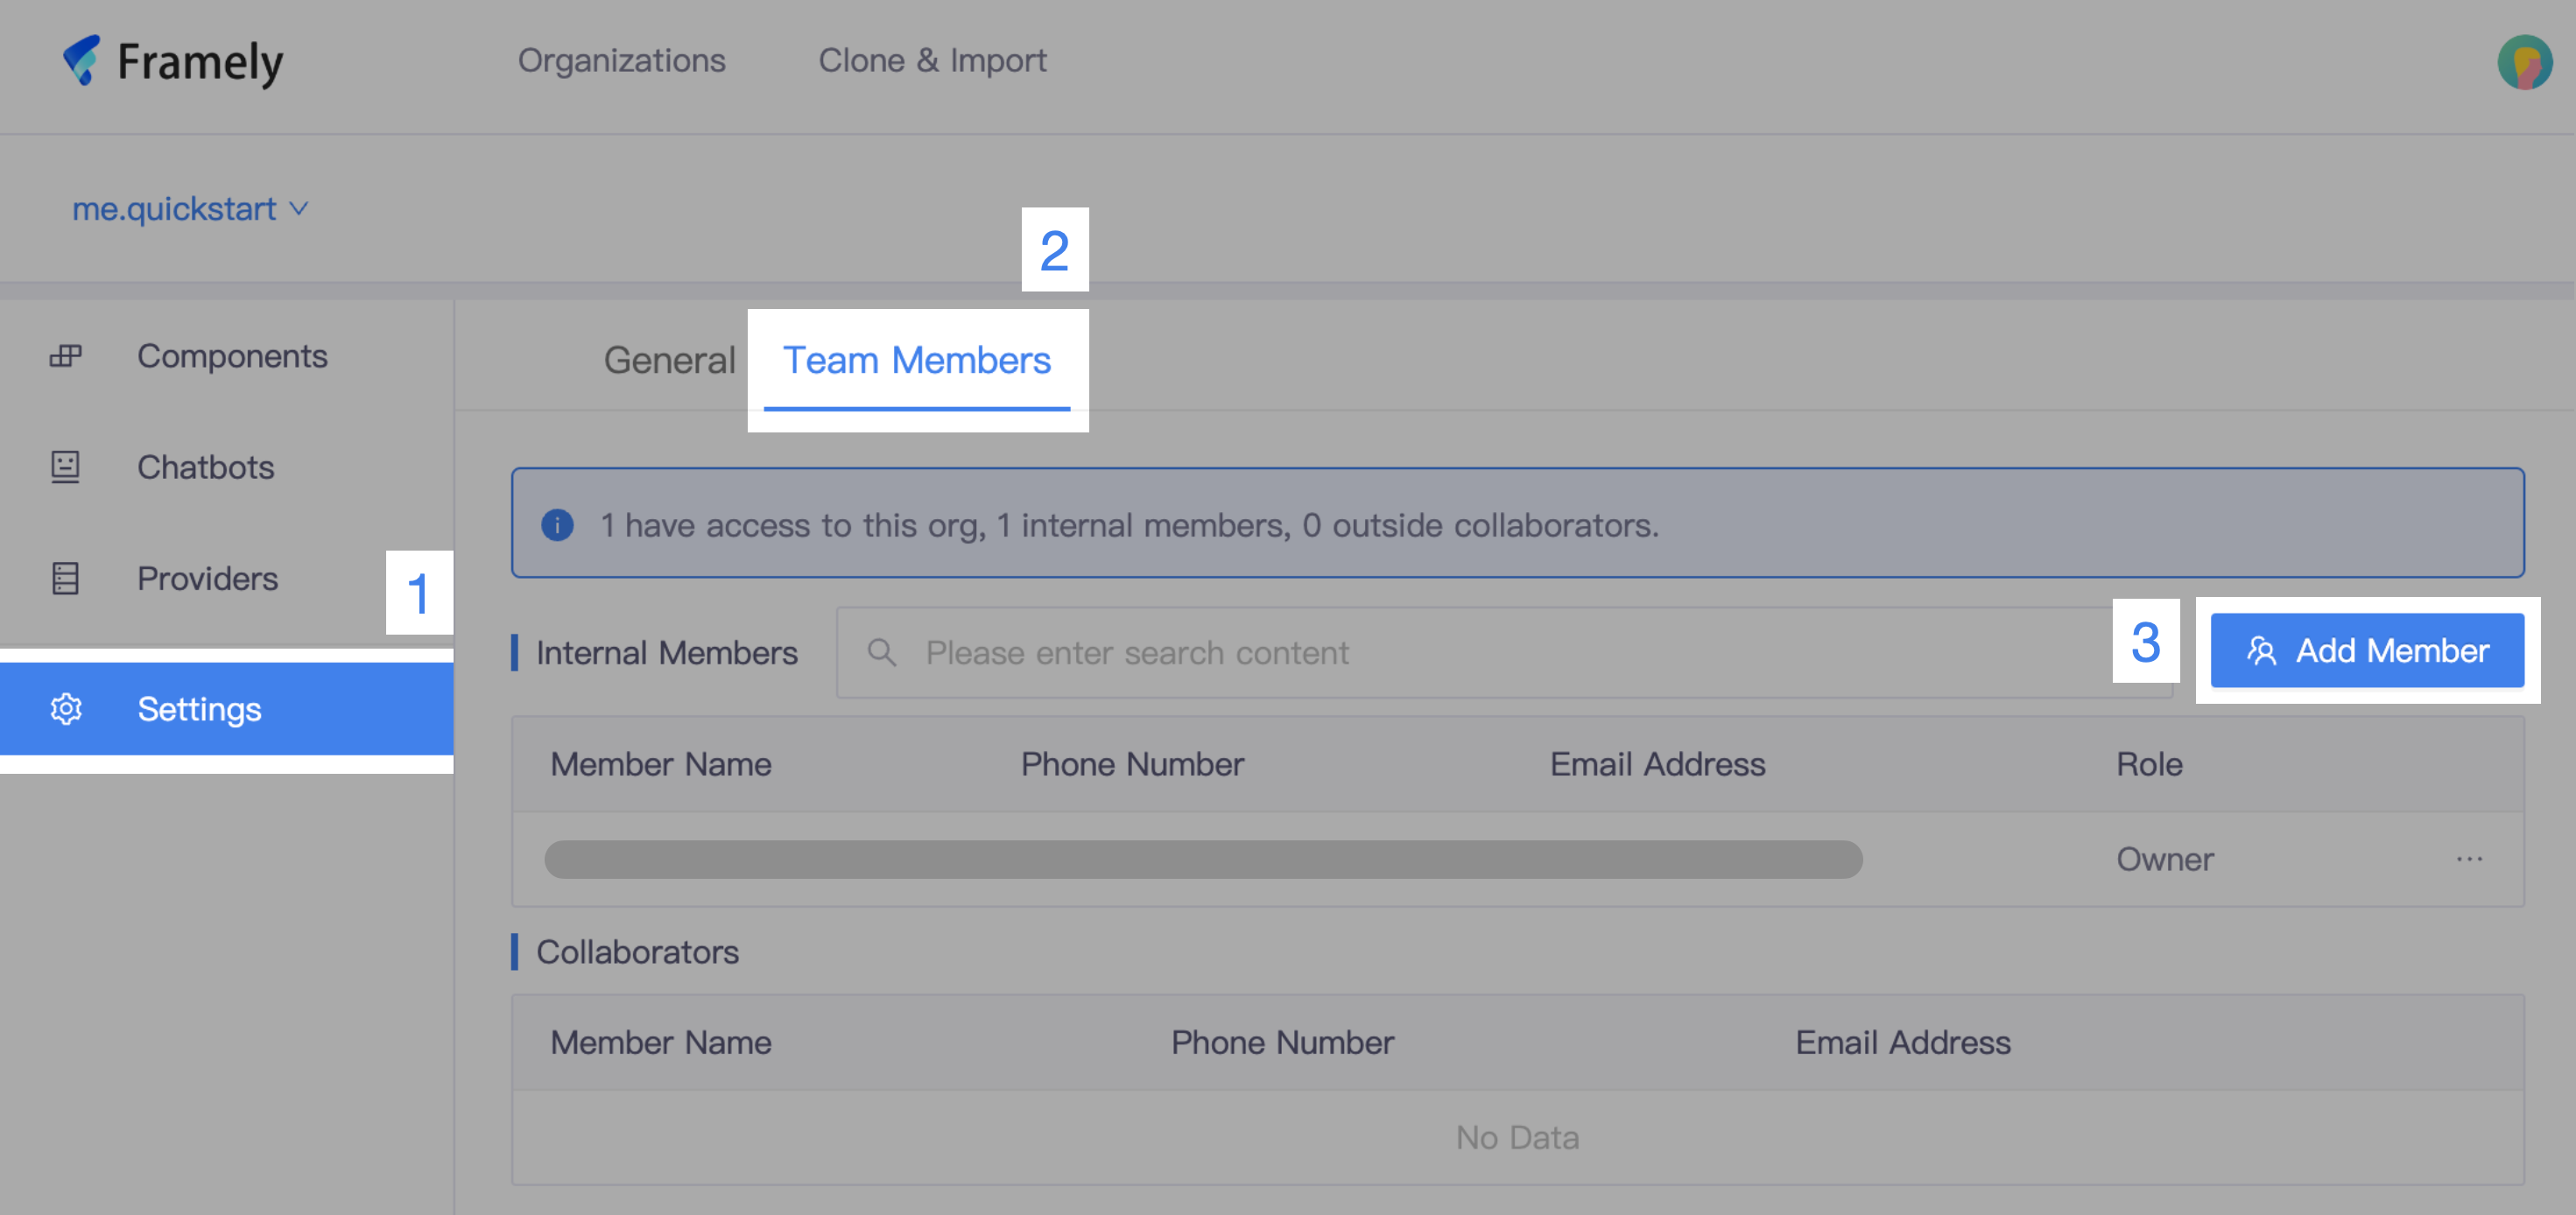Click the gear icon next to Settings label
2576x1215 pixels.
(64, 709)
